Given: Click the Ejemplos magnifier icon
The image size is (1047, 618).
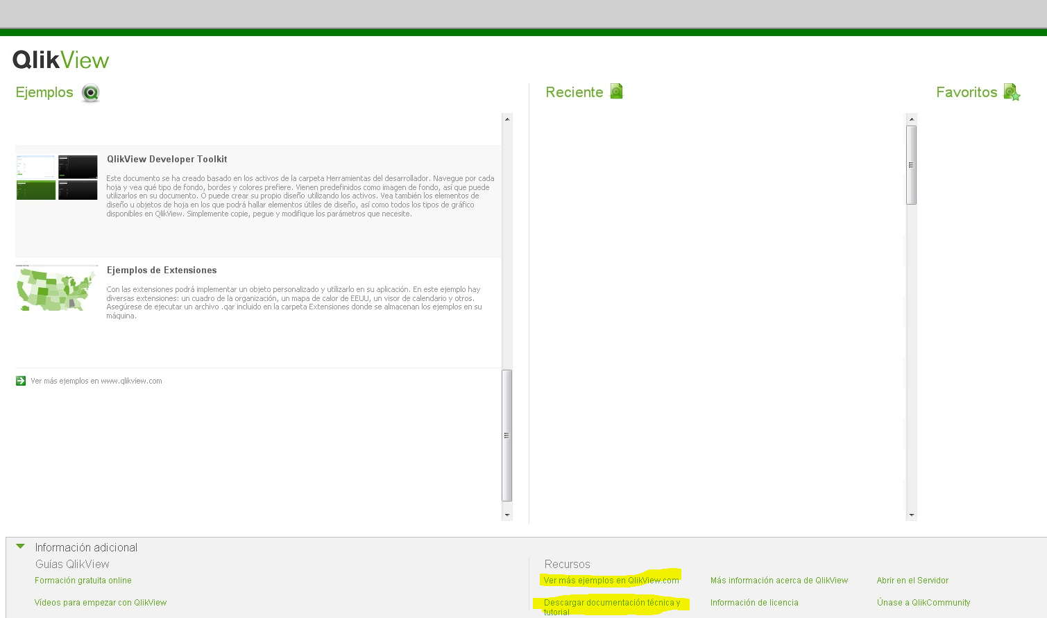Looking at the screenshot, I should pyautogui.click(x=90, y=93).
